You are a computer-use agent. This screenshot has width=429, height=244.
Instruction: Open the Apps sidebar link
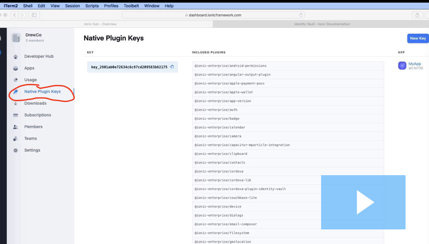[29, 68]
